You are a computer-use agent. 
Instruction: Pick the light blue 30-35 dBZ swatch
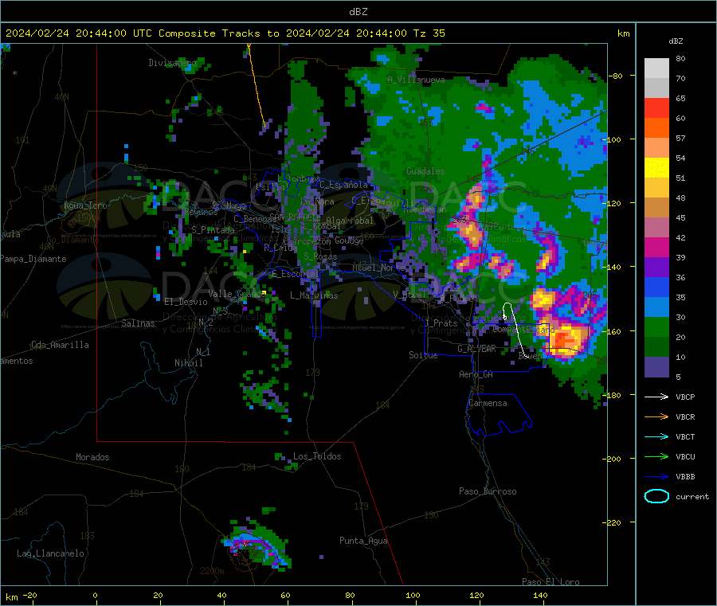click(x=656, y=307)
